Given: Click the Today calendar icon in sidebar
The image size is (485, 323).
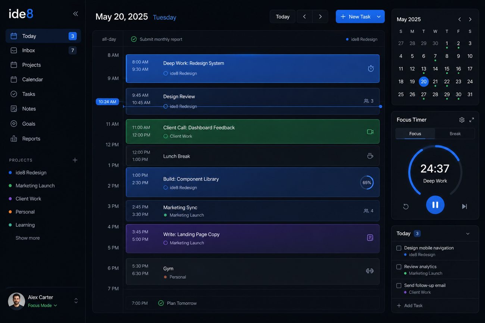Looking at the screenshot, I should (x=14, y=36).
